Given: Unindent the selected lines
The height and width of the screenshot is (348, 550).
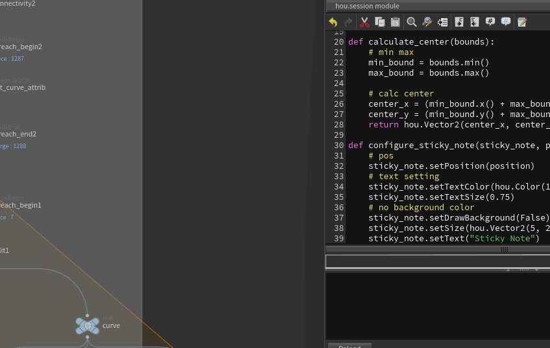Looking at the screenshot, I should (x=474, y=22).
